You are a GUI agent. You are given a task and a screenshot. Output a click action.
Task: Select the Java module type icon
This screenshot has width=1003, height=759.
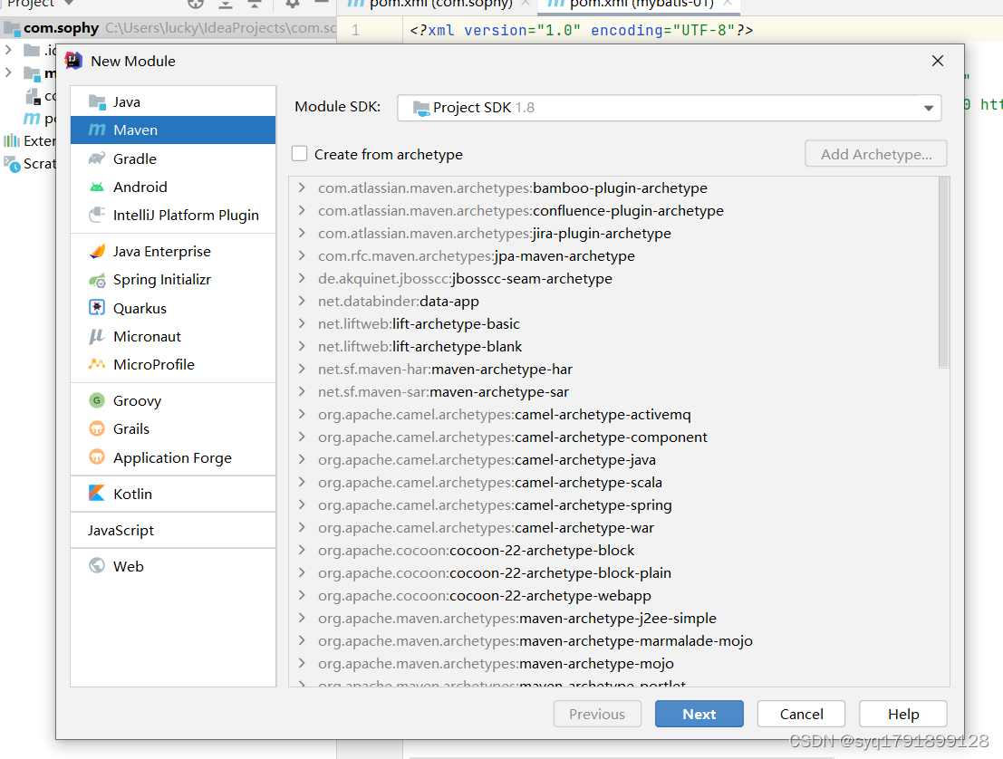point(97,101)
